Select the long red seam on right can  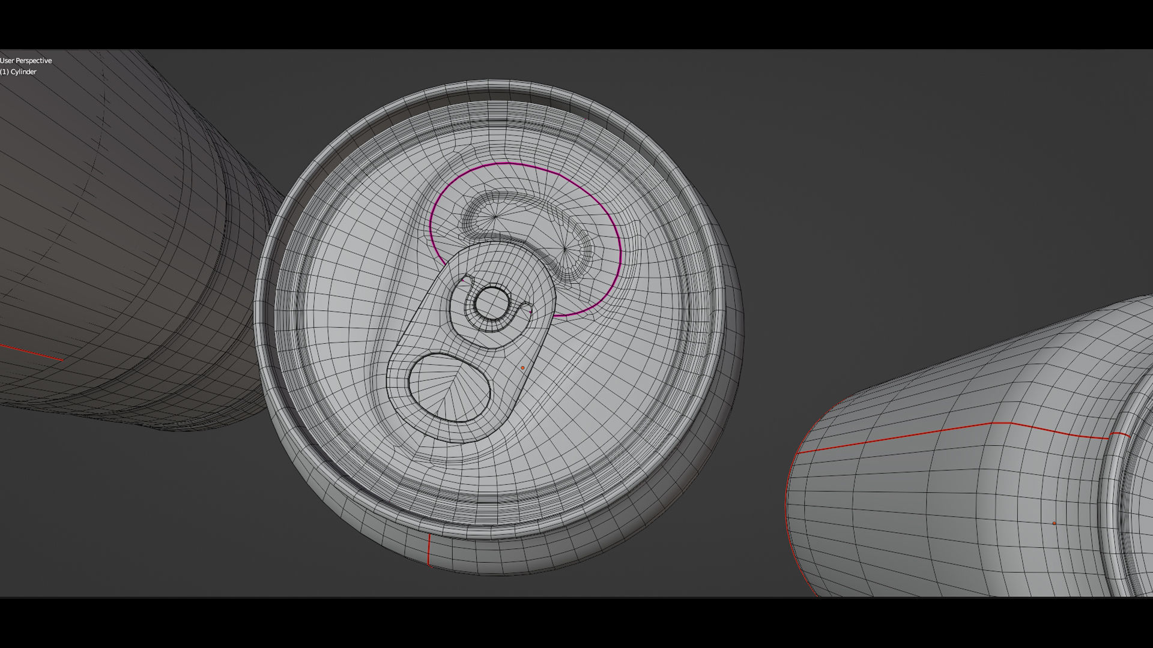click(901, 437)
